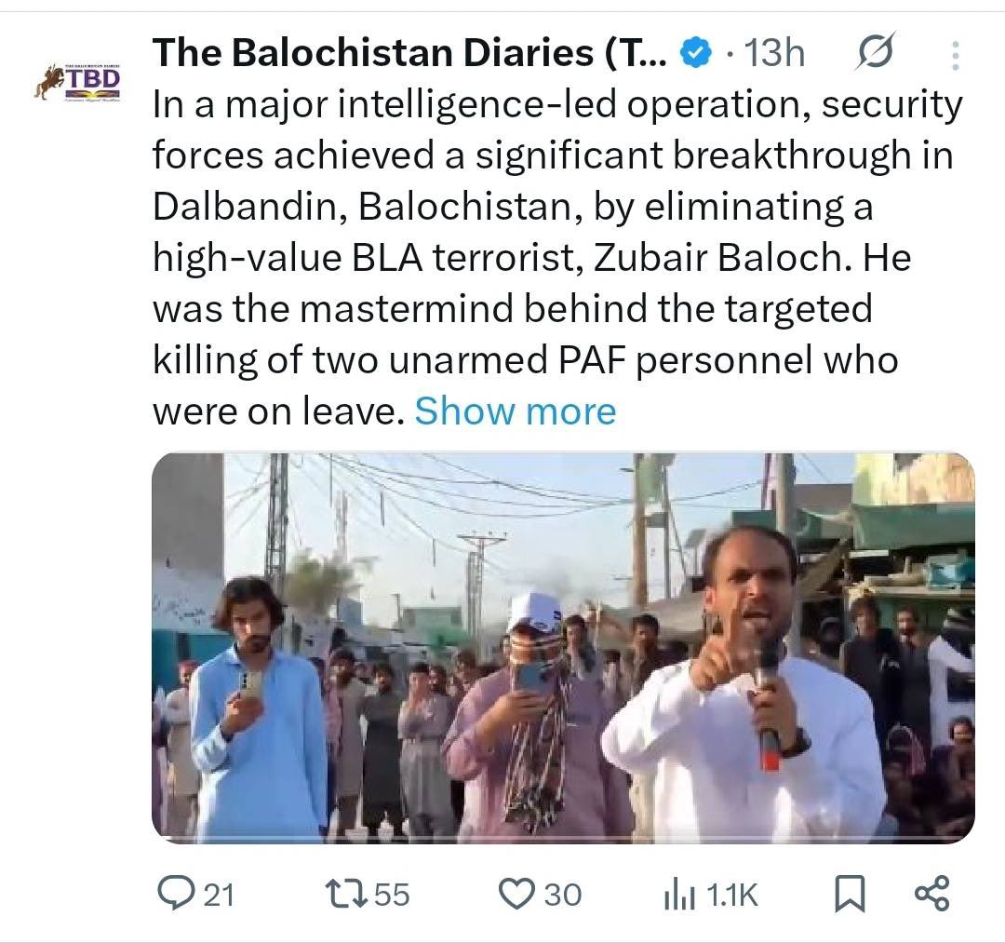Click the 13h timestamp
Image resolution: width=1005 pixels, height=943 pixels.
pos(773,52)
